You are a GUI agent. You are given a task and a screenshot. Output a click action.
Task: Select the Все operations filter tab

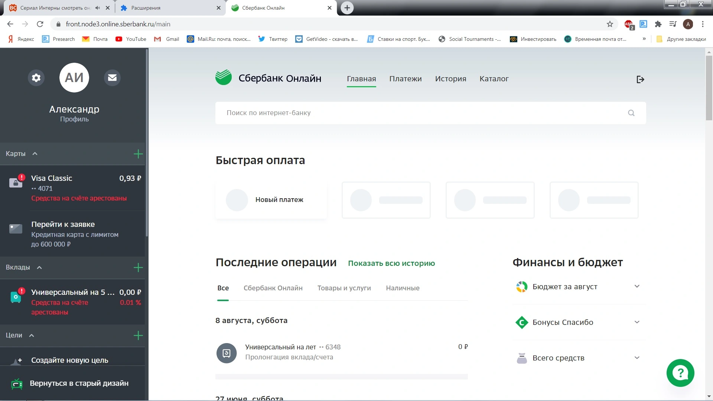click(223, 288)
